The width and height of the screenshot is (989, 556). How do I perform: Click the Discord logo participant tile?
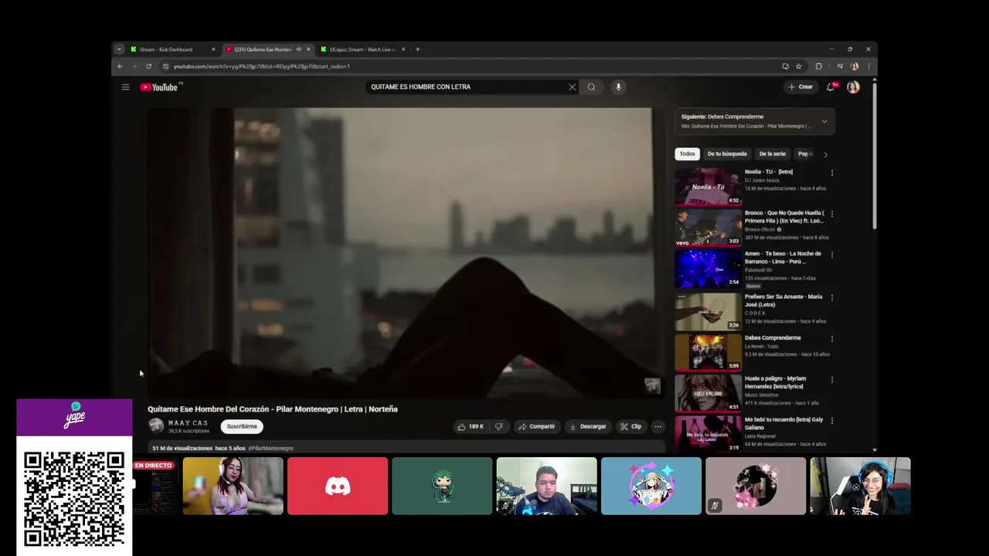(x=338, y=486)
